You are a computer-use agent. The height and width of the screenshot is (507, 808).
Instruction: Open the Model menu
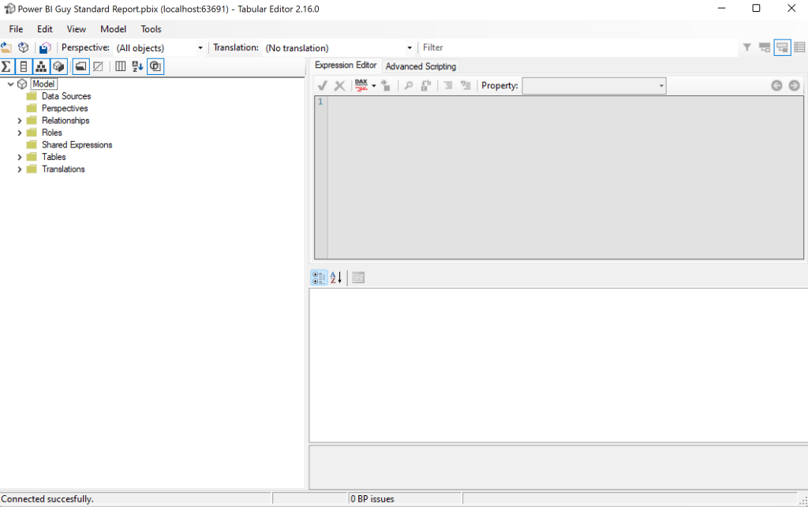pyautogui.click(x=113, y=29)
